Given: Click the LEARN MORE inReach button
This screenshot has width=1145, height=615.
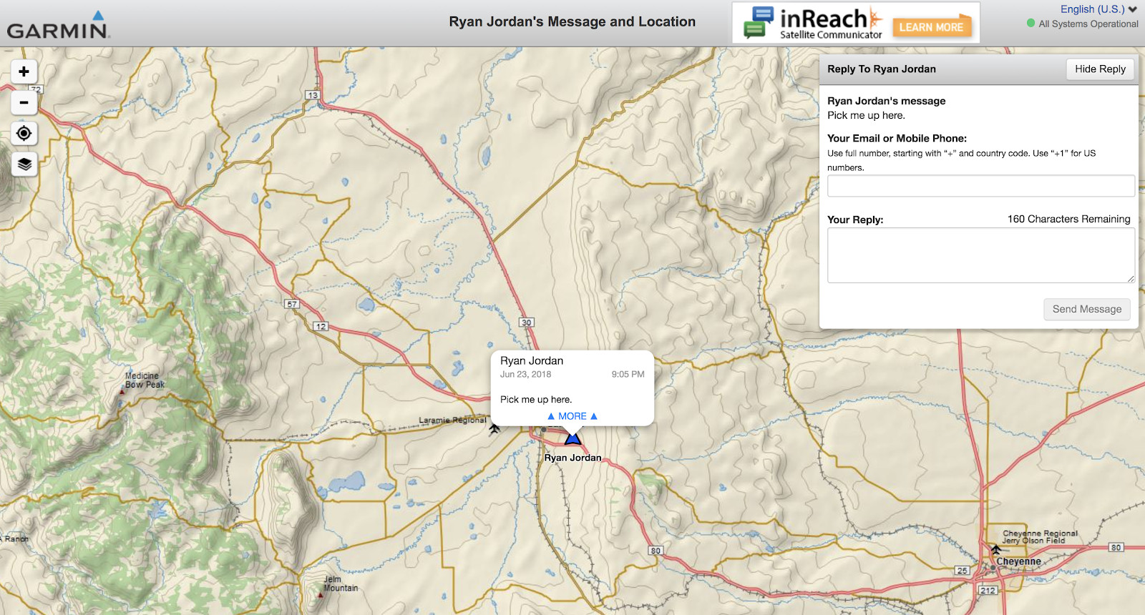Looking at the screenshot, I should tap(931, 27).
